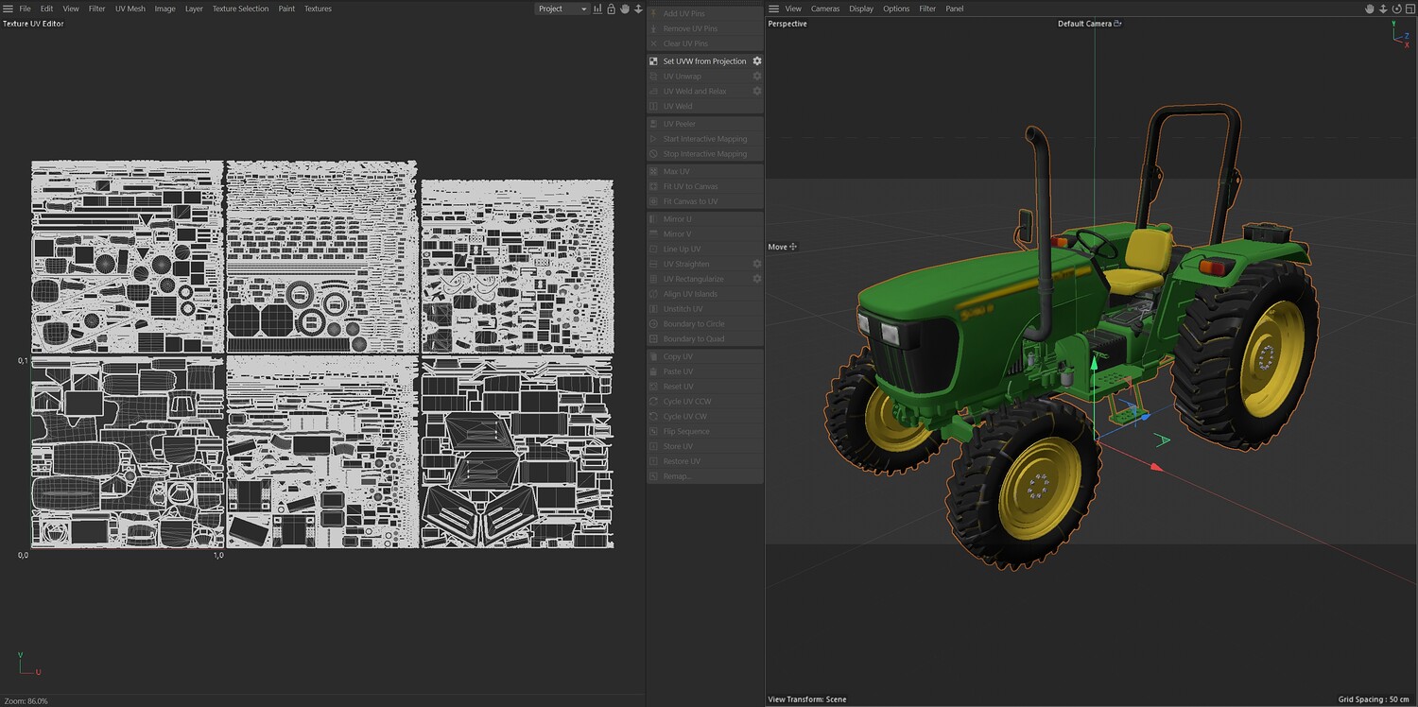Click the Mirror U icon
Image resolution: width=1418 pixels, height=707 pixels.
653,219
